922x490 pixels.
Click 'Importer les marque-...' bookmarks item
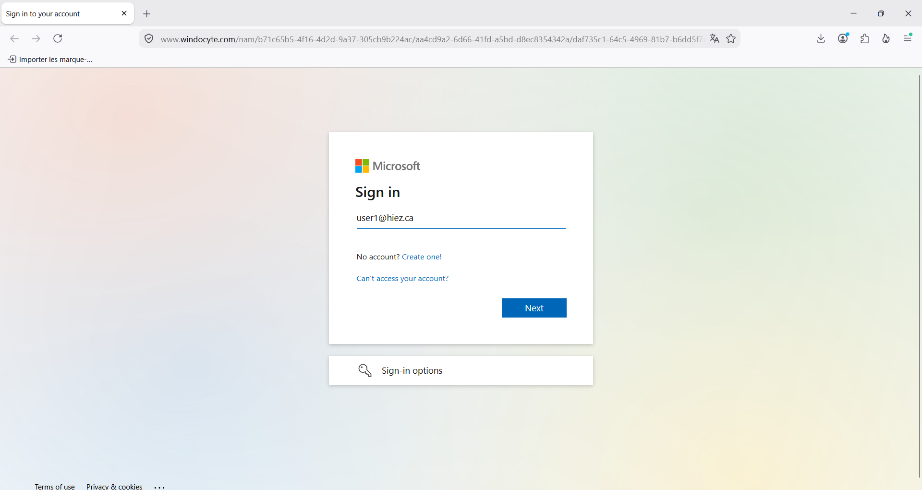click(x=50, y=60)
